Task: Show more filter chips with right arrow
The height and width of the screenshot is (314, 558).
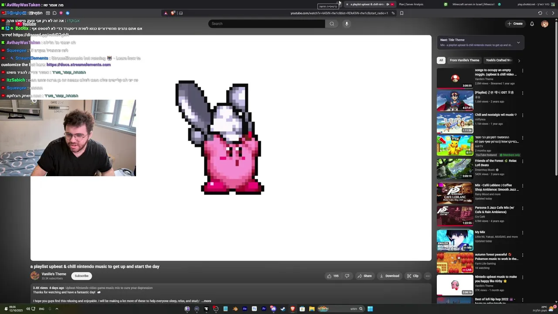Action: [x=519, y=61]
